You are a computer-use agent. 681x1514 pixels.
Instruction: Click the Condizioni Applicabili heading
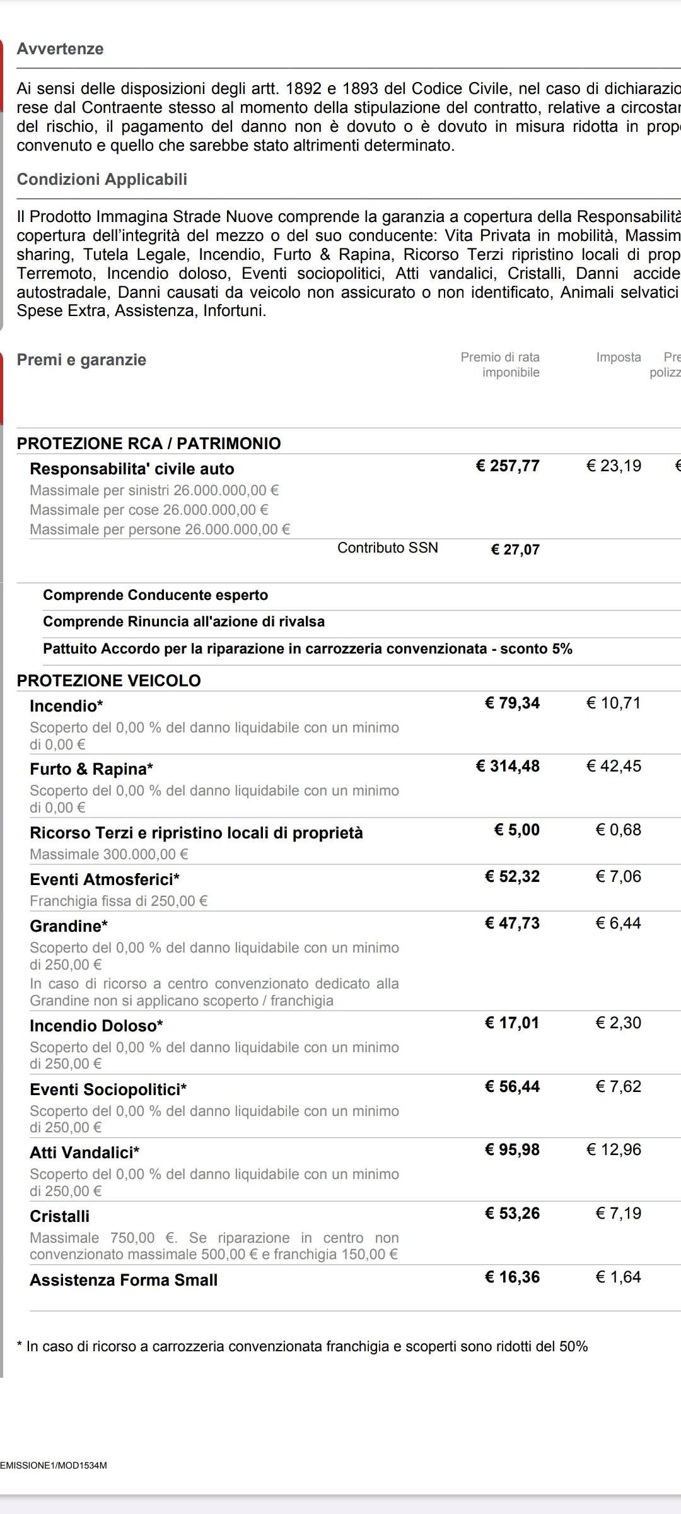click(x=102, y=180)
